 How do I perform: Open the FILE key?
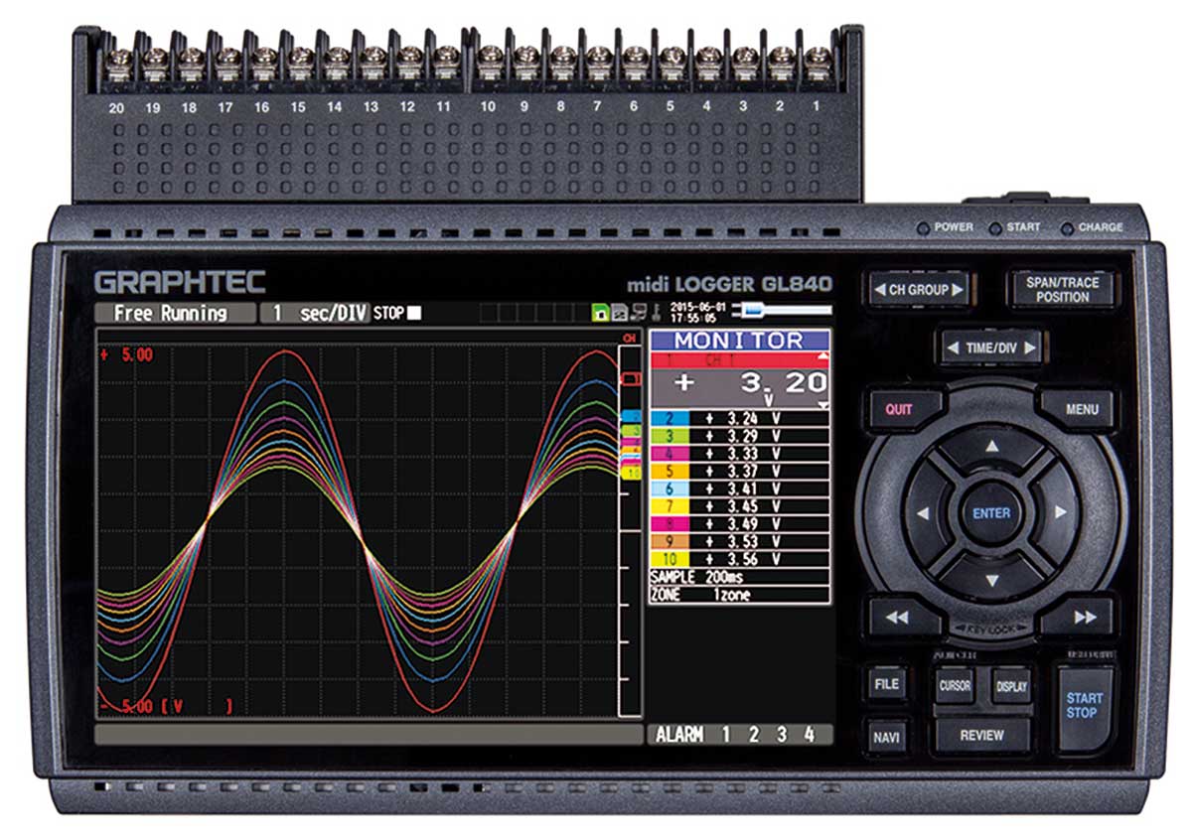pyautogui.click(x=886, y=684)
